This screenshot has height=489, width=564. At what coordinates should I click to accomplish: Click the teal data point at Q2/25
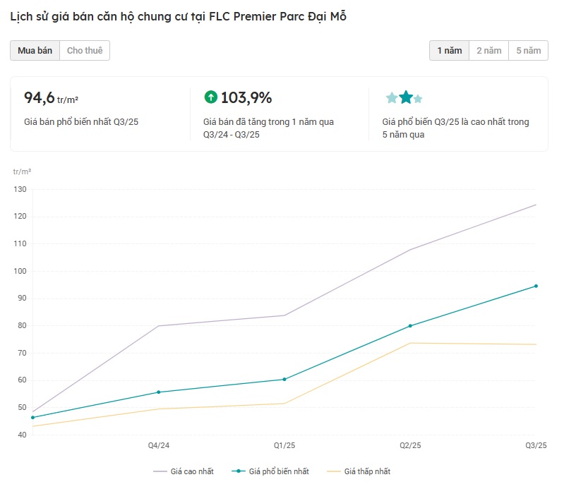410,326
